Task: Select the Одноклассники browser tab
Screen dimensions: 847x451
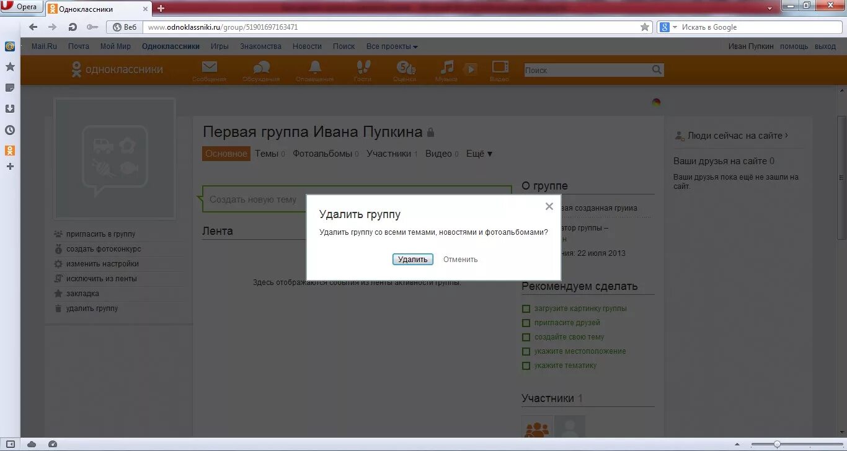Action: coord(98,9)
